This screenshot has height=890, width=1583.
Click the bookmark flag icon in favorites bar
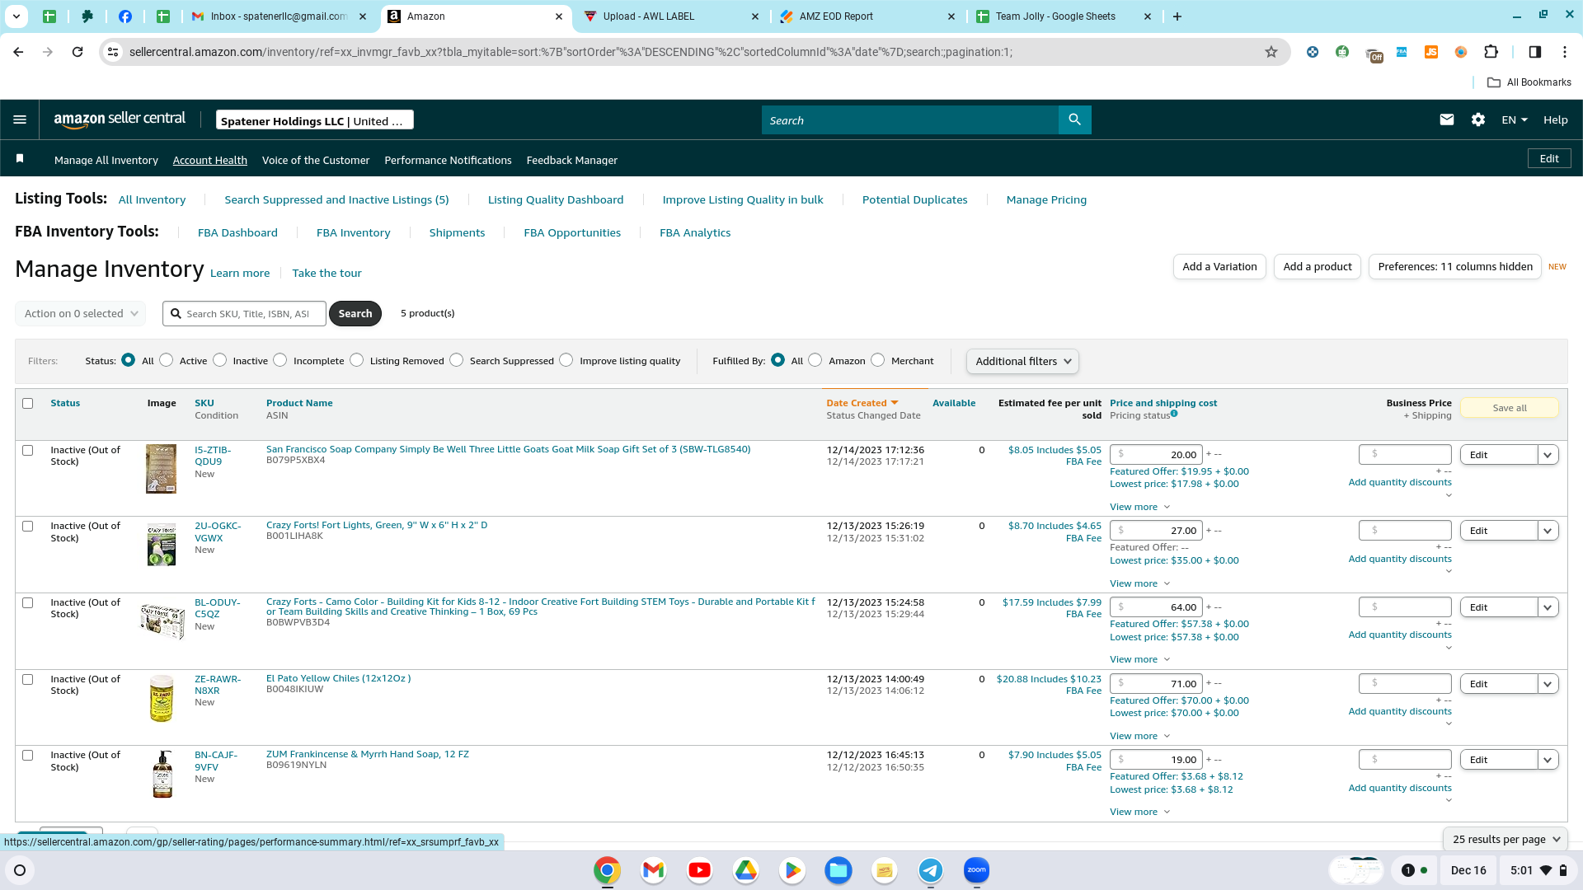[x=20, y=158]
